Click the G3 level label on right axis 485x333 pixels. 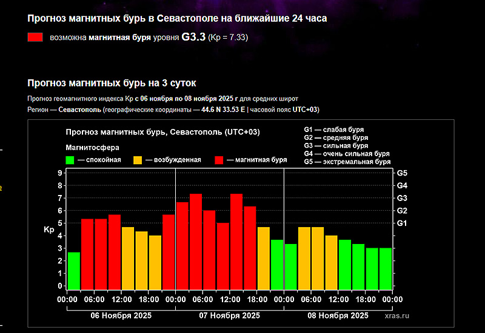pyautogui.click(x=402, y=198)
